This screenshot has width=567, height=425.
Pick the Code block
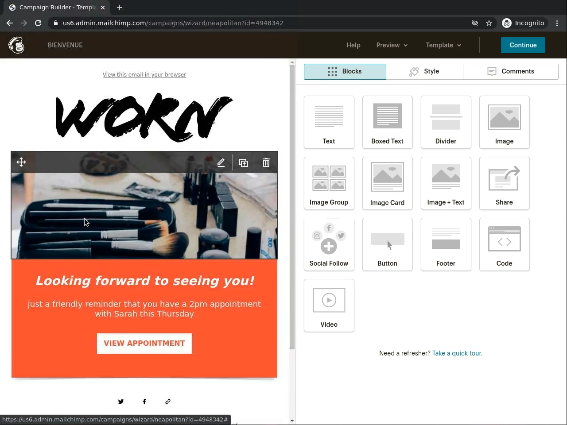[505, 244]
